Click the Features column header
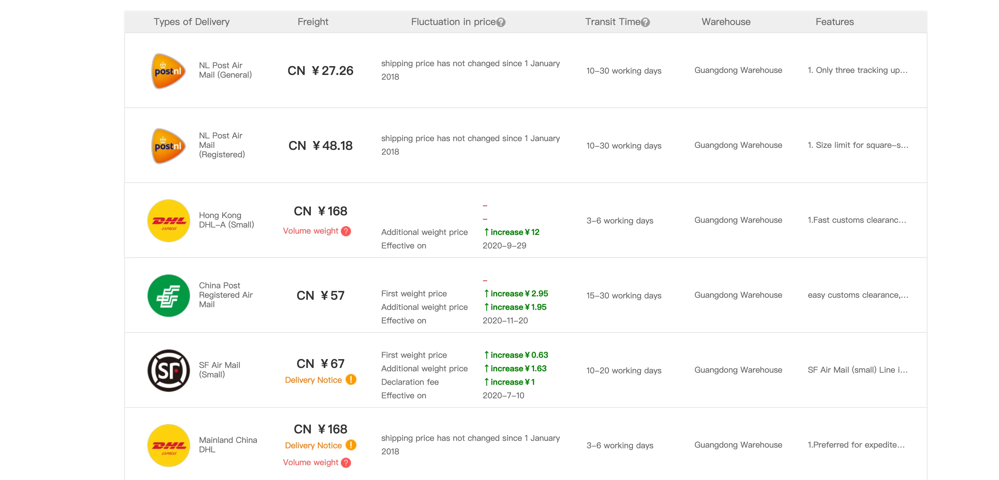Screen dimensions: 999x480 coord(835,22)
